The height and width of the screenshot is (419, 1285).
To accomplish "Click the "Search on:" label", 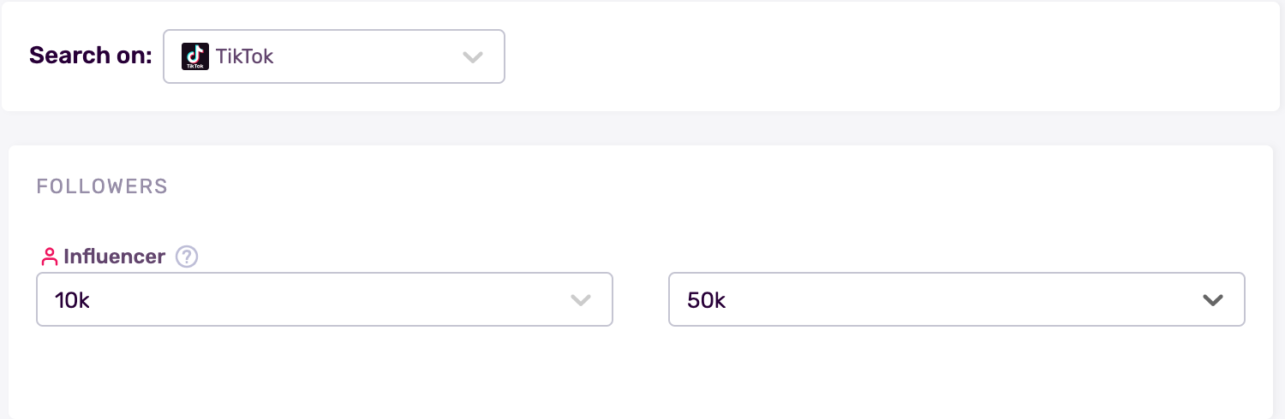I will point(90,56).
